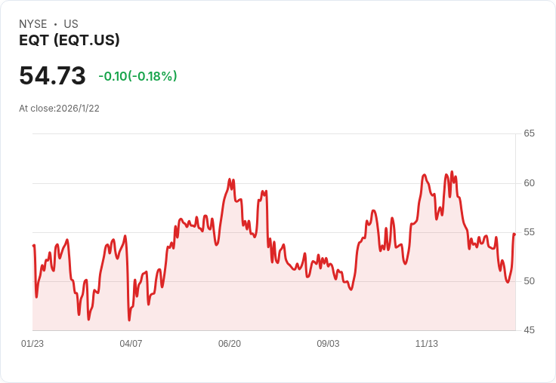Image resolution: width=556 pixels, height=383 pixels.
Task: Click the 50 value on y-axis
Action: coord(529,281)
